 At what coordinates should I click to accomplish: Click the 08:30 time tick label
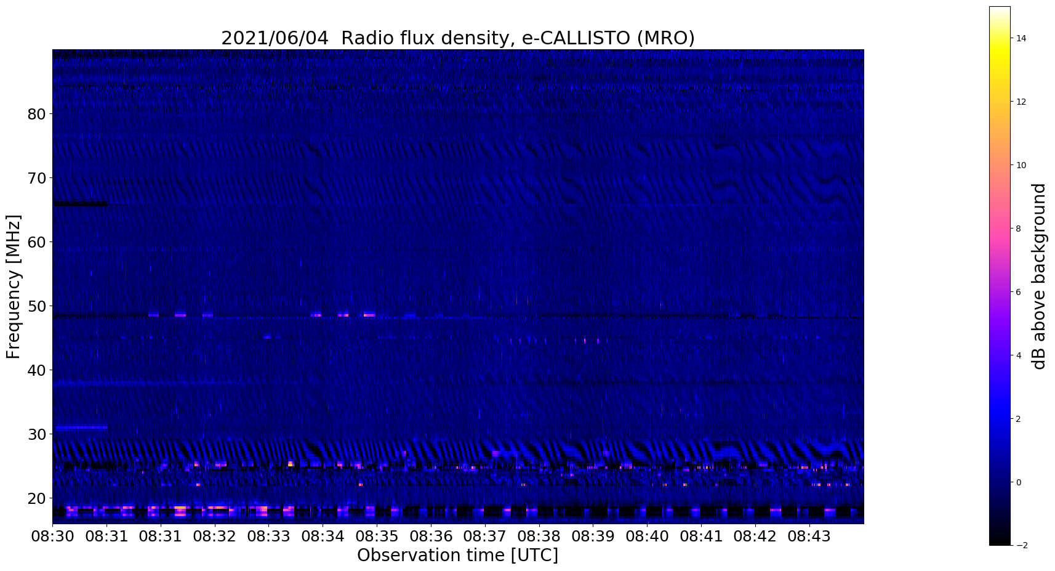(52, 537)
